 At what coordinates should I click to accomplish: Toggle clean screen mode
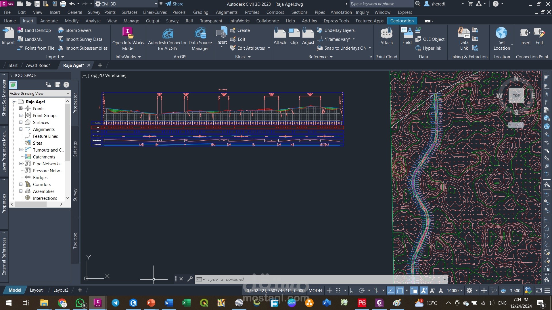pos(539,290)
